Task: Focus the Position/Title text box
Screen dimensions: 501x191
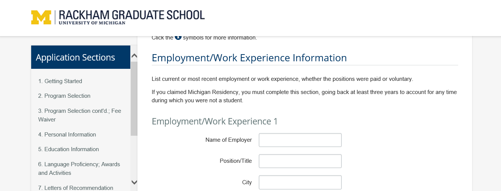Action: tap(300, 161)
